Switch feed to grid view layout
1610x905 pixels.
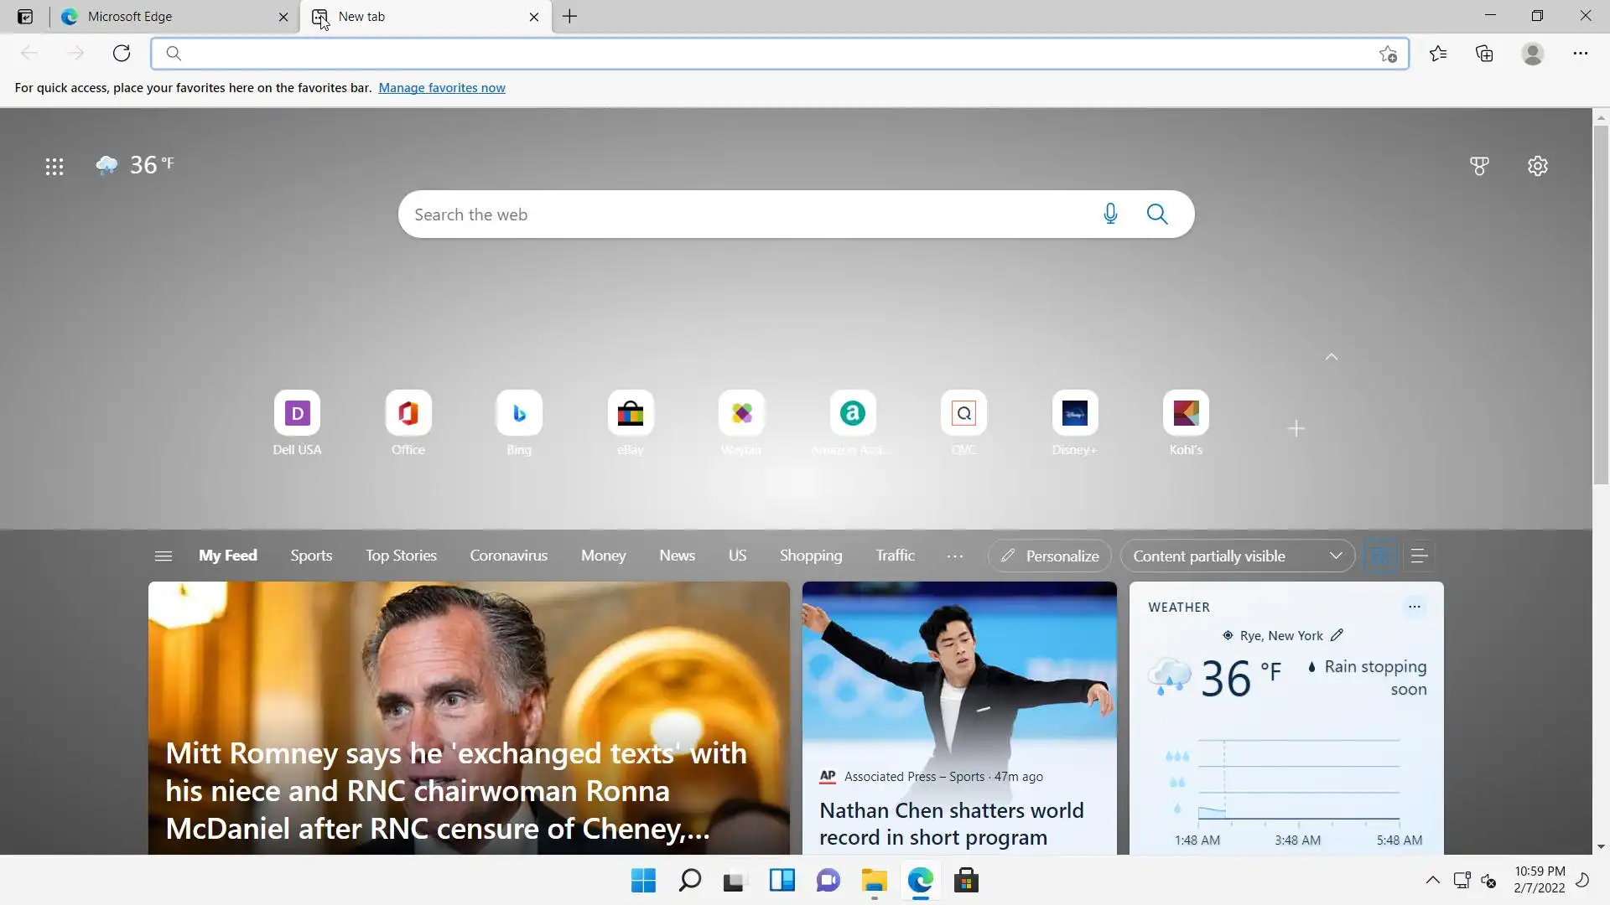coord(1380,556)
